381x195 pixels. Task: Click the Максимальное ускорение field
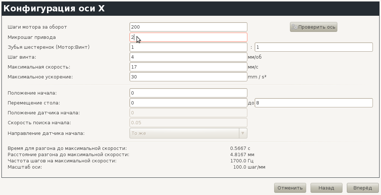[x=188, y=77]
